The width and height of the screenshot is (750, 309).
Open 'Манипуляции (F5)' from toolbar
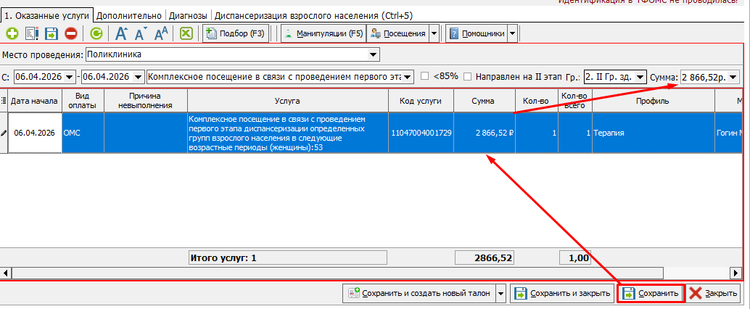[323, 33]
